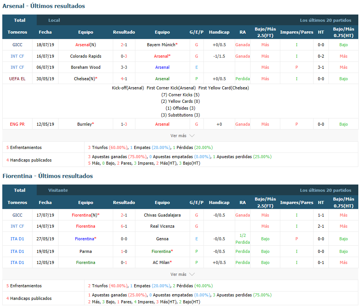
Task: Open INT CF tournament in 14/07/19 row
Action: [x=17, y=227]
